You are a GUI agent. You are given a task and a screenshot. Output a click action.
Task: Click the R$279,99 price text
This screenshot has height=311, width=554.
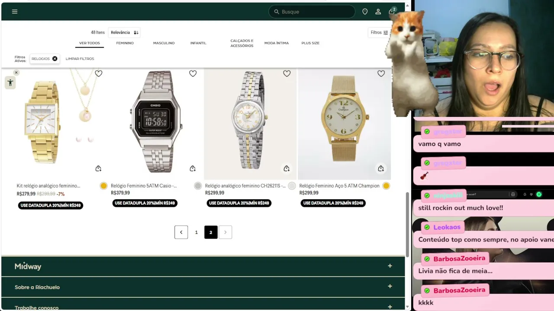tap(26, 194)
